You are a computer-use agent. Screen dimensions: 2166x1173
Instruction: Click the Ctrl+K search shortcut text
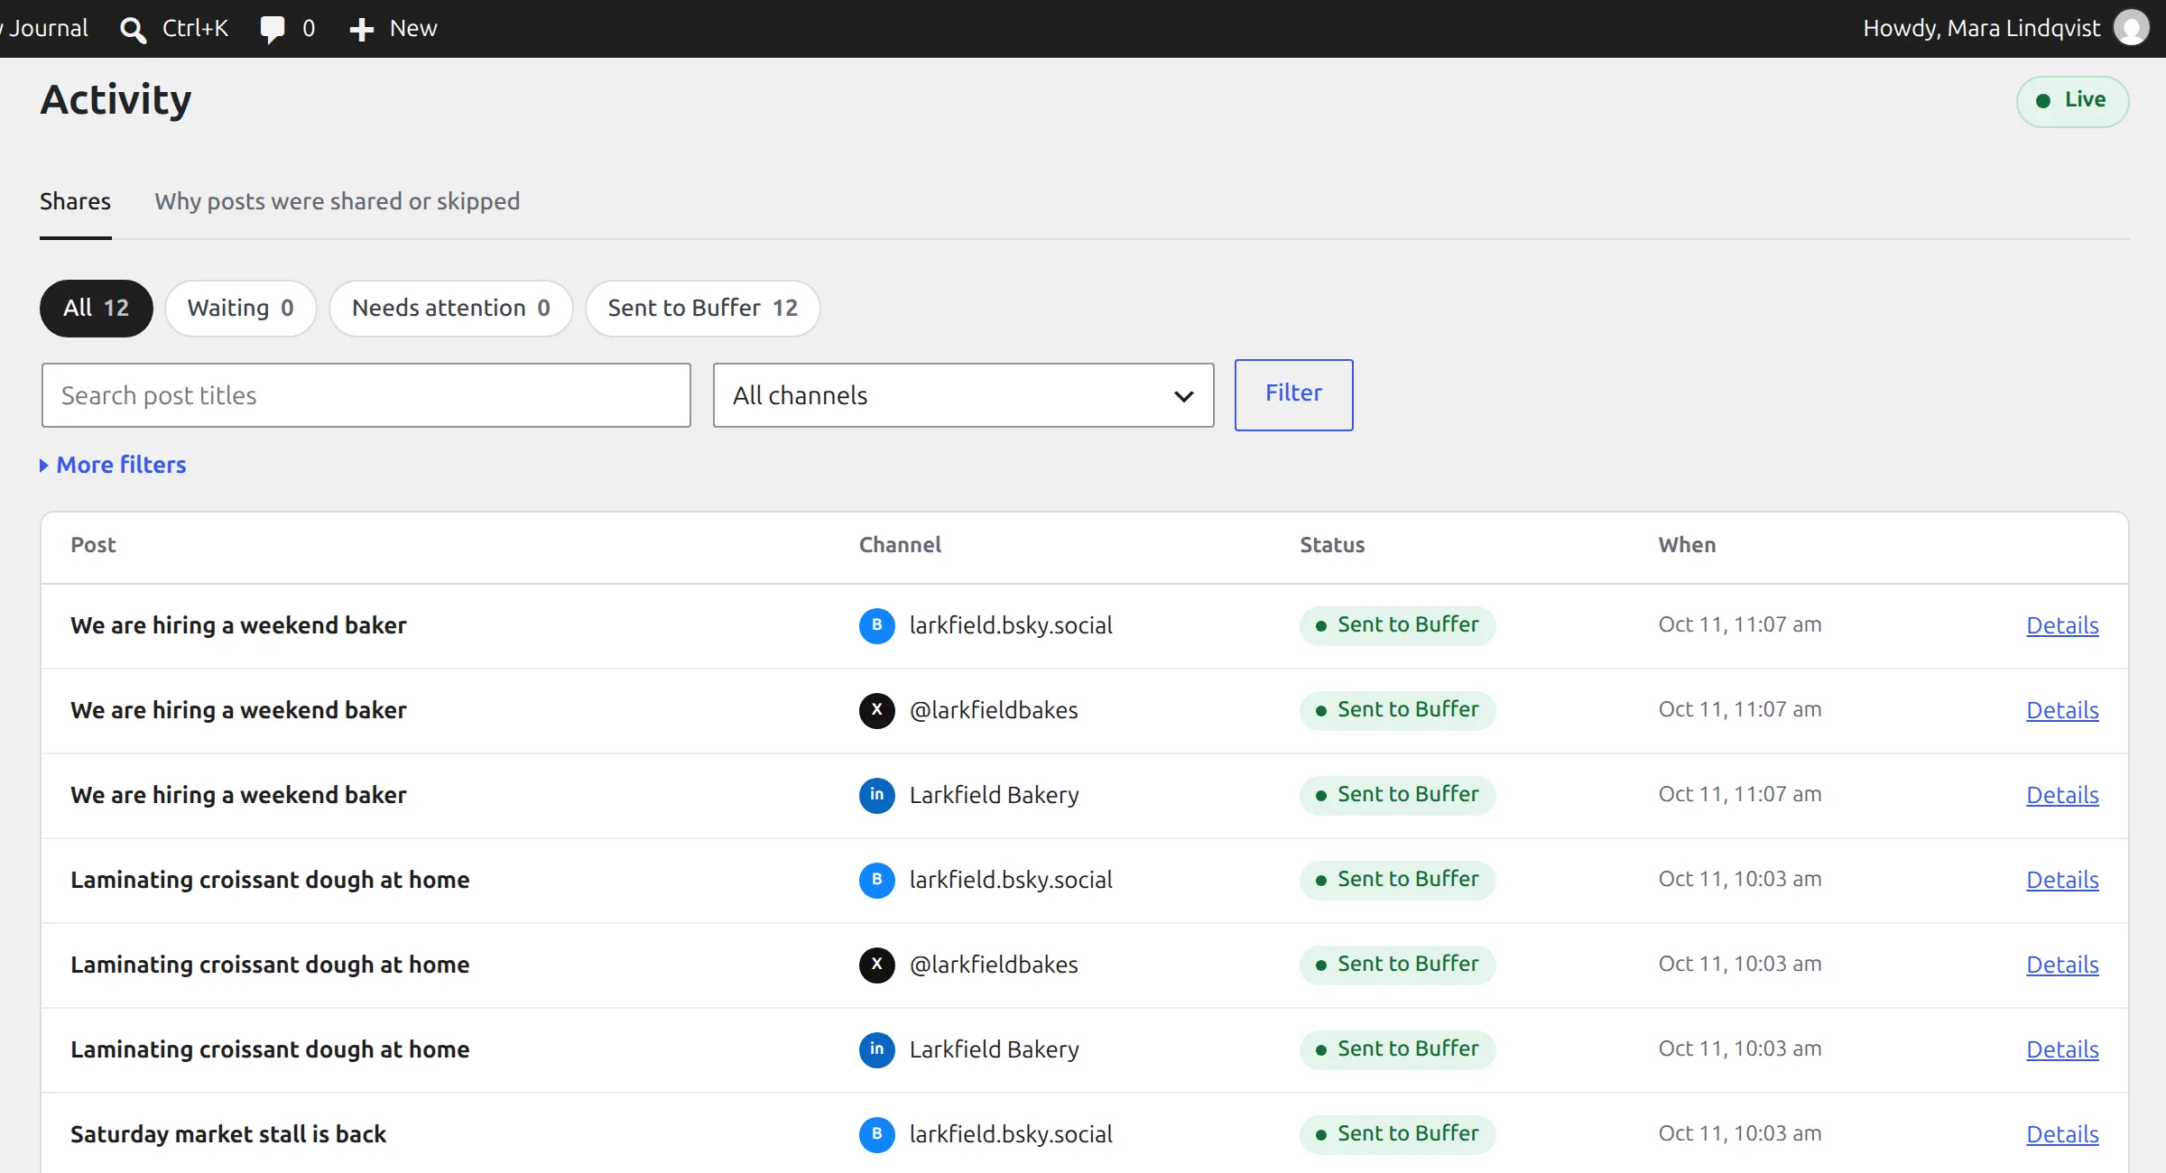tap(195, 29)
